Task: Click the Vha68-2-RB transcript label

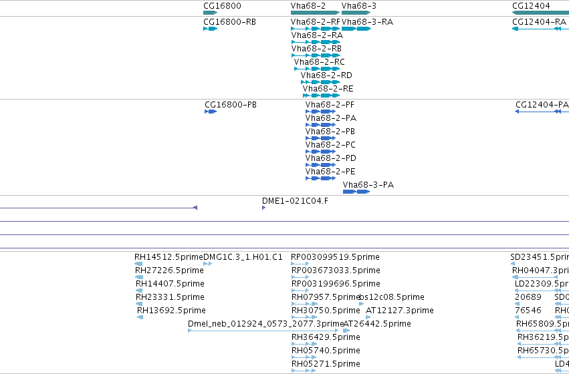Action: click(x=316, y=49)
